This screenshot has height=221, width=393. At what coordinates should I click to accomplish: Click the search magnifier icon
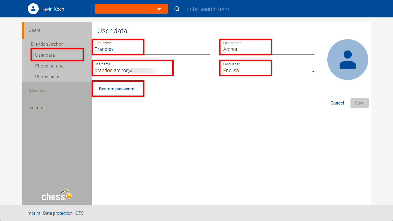(177, 9)
